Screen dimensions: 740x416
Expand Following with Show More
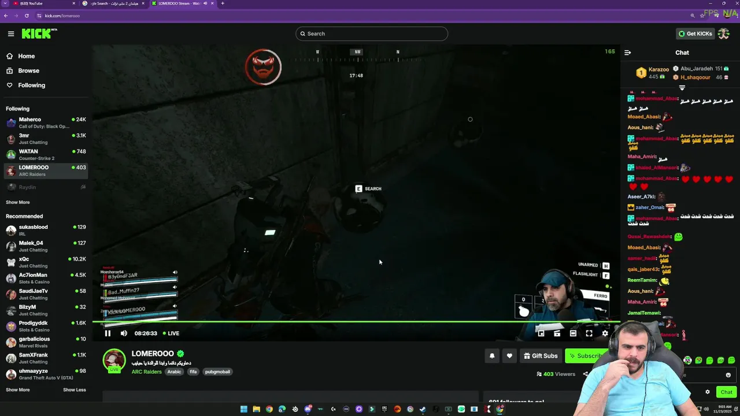(17, 202)
